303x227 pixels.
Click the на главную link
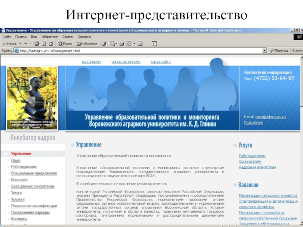click(x=91, y=62)
